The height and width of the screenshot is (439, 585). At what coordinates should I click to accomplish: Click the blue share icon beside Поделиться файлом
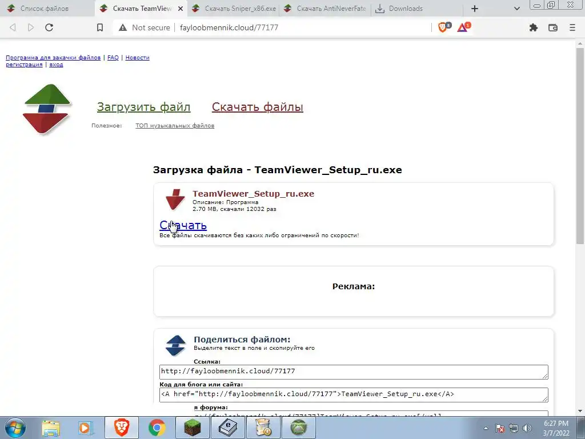click(175, 345)
